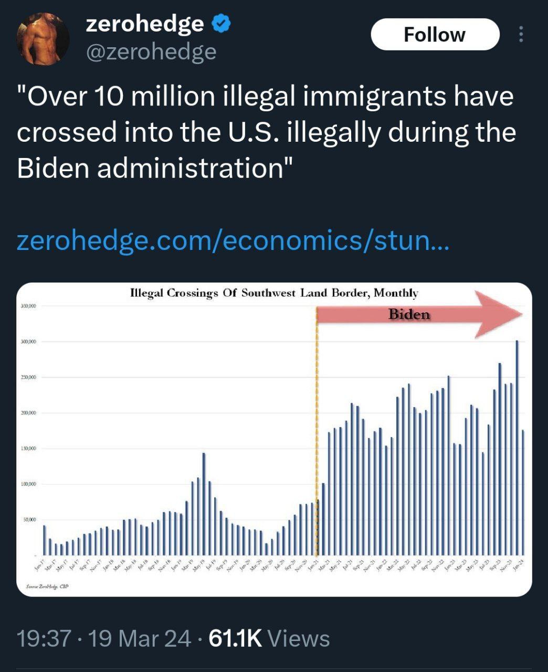Open the zerohedge.com/economics link

pyautogui.click(x=234, y=241)
